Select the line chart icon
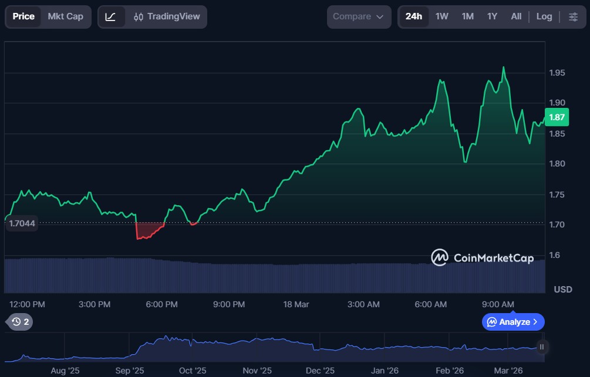The height and width of the screenshot is (377, 590). [x=110, y=16]
